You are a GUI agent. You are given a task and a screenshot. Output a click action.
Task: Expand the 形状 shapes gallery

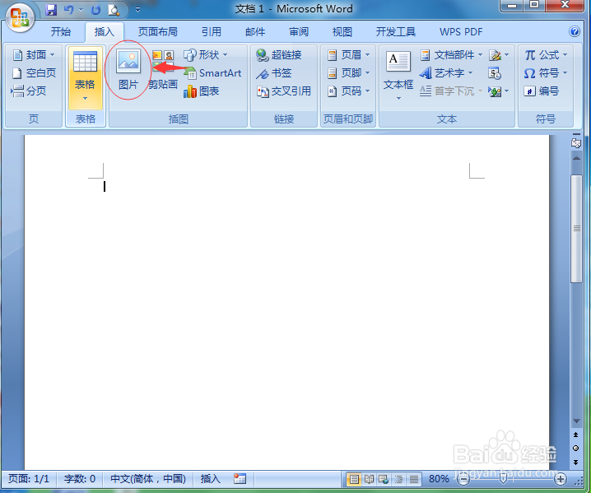(x=206, y=55)
